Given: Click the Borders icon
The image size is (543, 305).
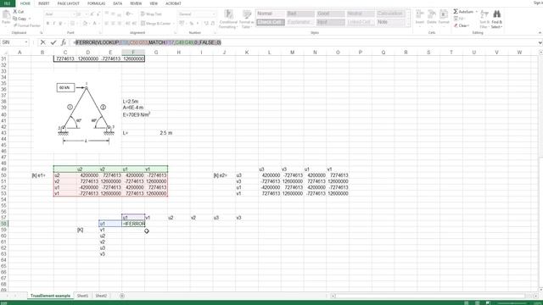Looking at the screenshot, I should pos(72,24).
